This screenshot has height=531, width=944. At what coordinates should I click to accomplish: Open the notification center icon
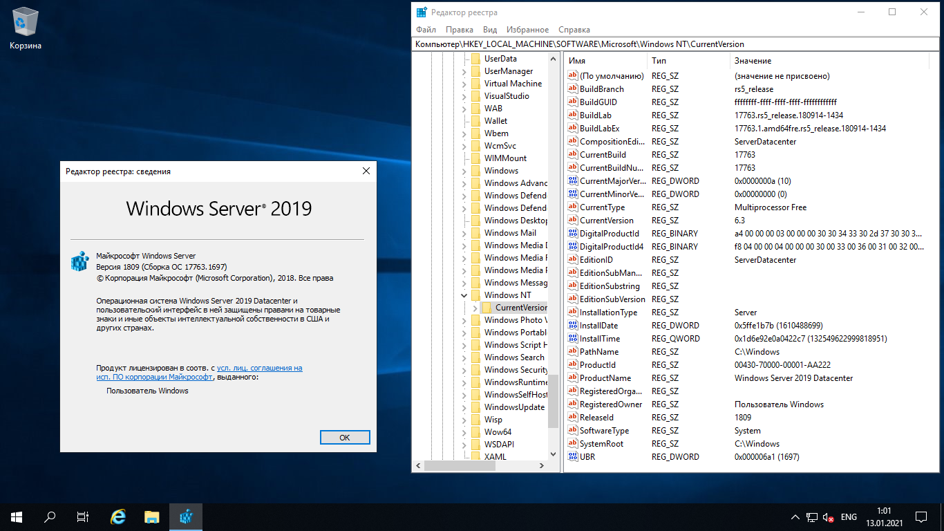click(921, 516)
